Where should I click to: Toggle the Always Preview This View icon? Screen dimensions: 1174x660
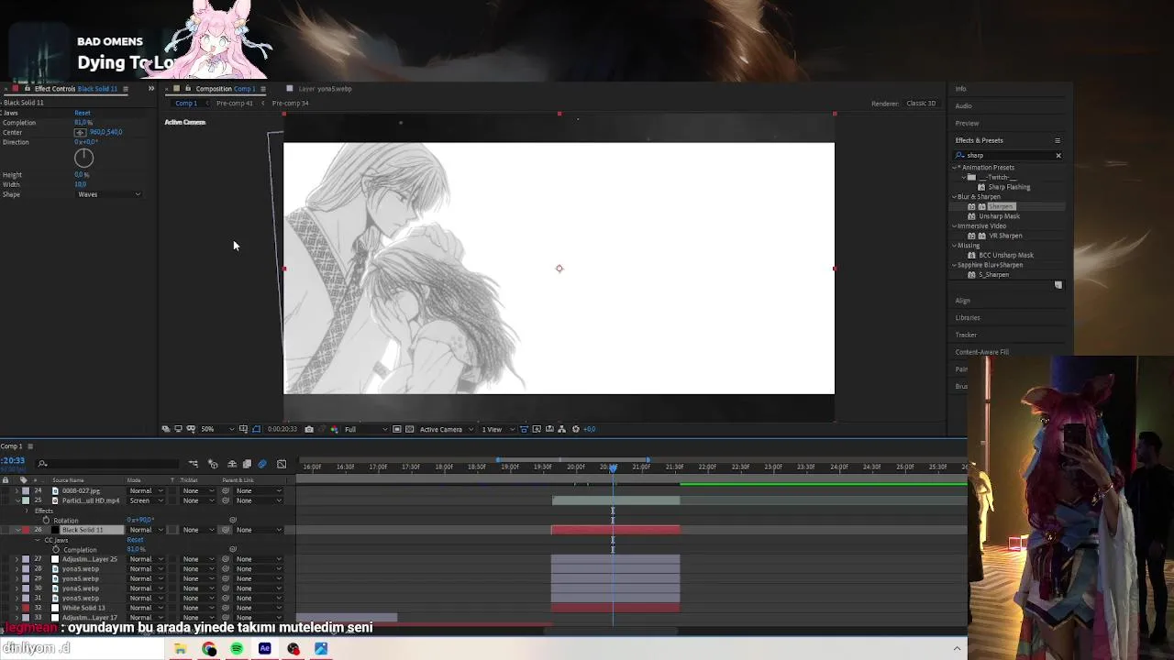pos(165,429)
